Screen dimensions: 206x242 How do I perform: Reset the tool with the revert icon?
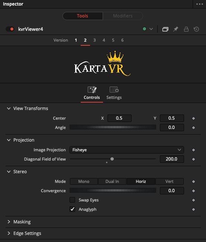[x=196, y=29]
